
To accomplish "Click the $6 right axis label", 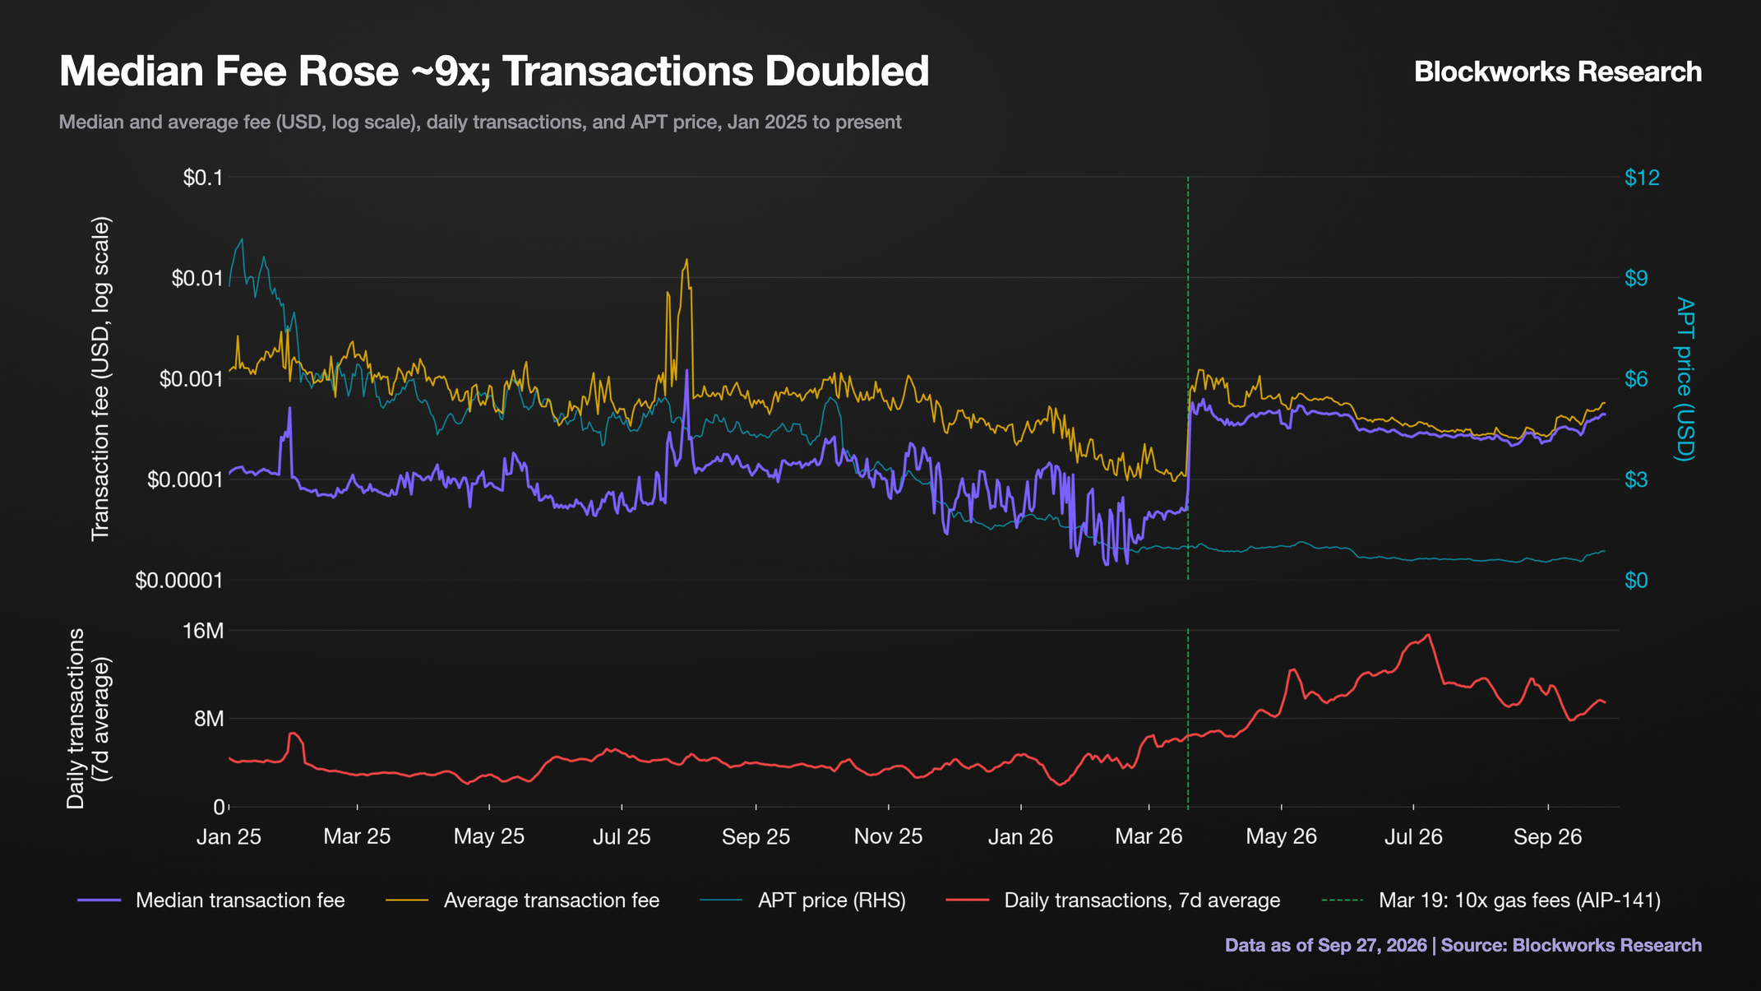I will [1636, 379].
